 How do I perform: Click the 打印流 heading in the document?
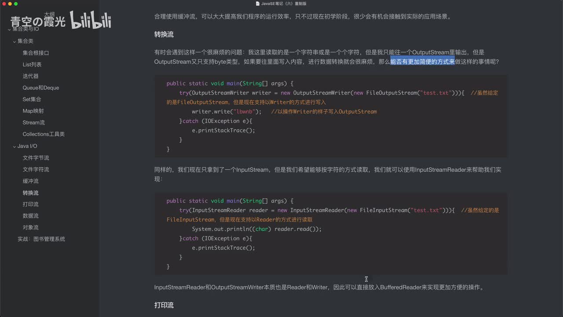pyautogui.click(x=164, y=305)
